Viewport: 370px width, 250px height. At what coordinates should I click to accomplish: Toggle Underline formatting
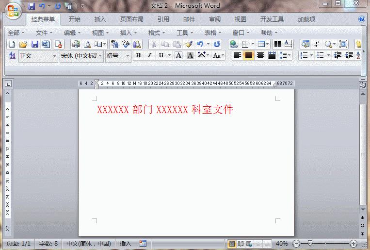[161, 56]
